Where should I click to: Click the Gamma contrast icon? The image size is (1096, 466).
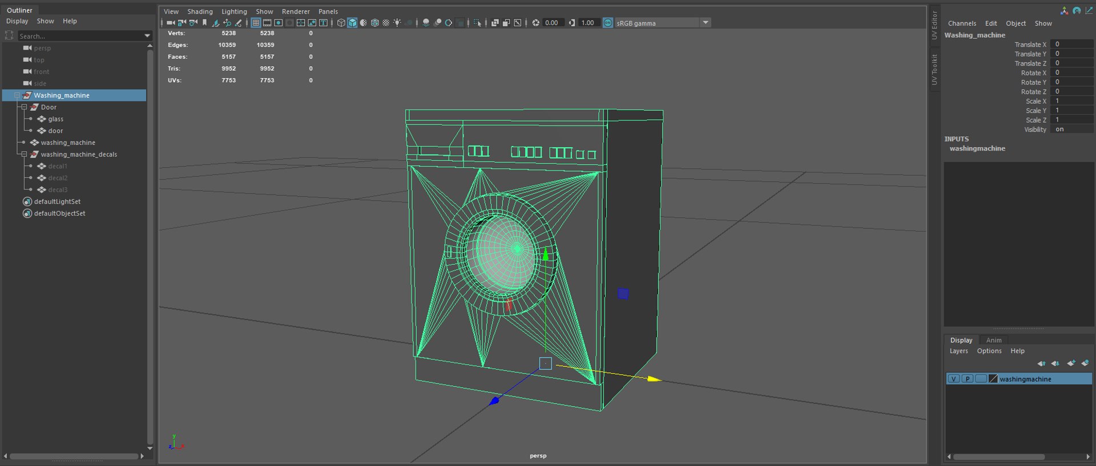pyautogui.click(x=571, y=23)
